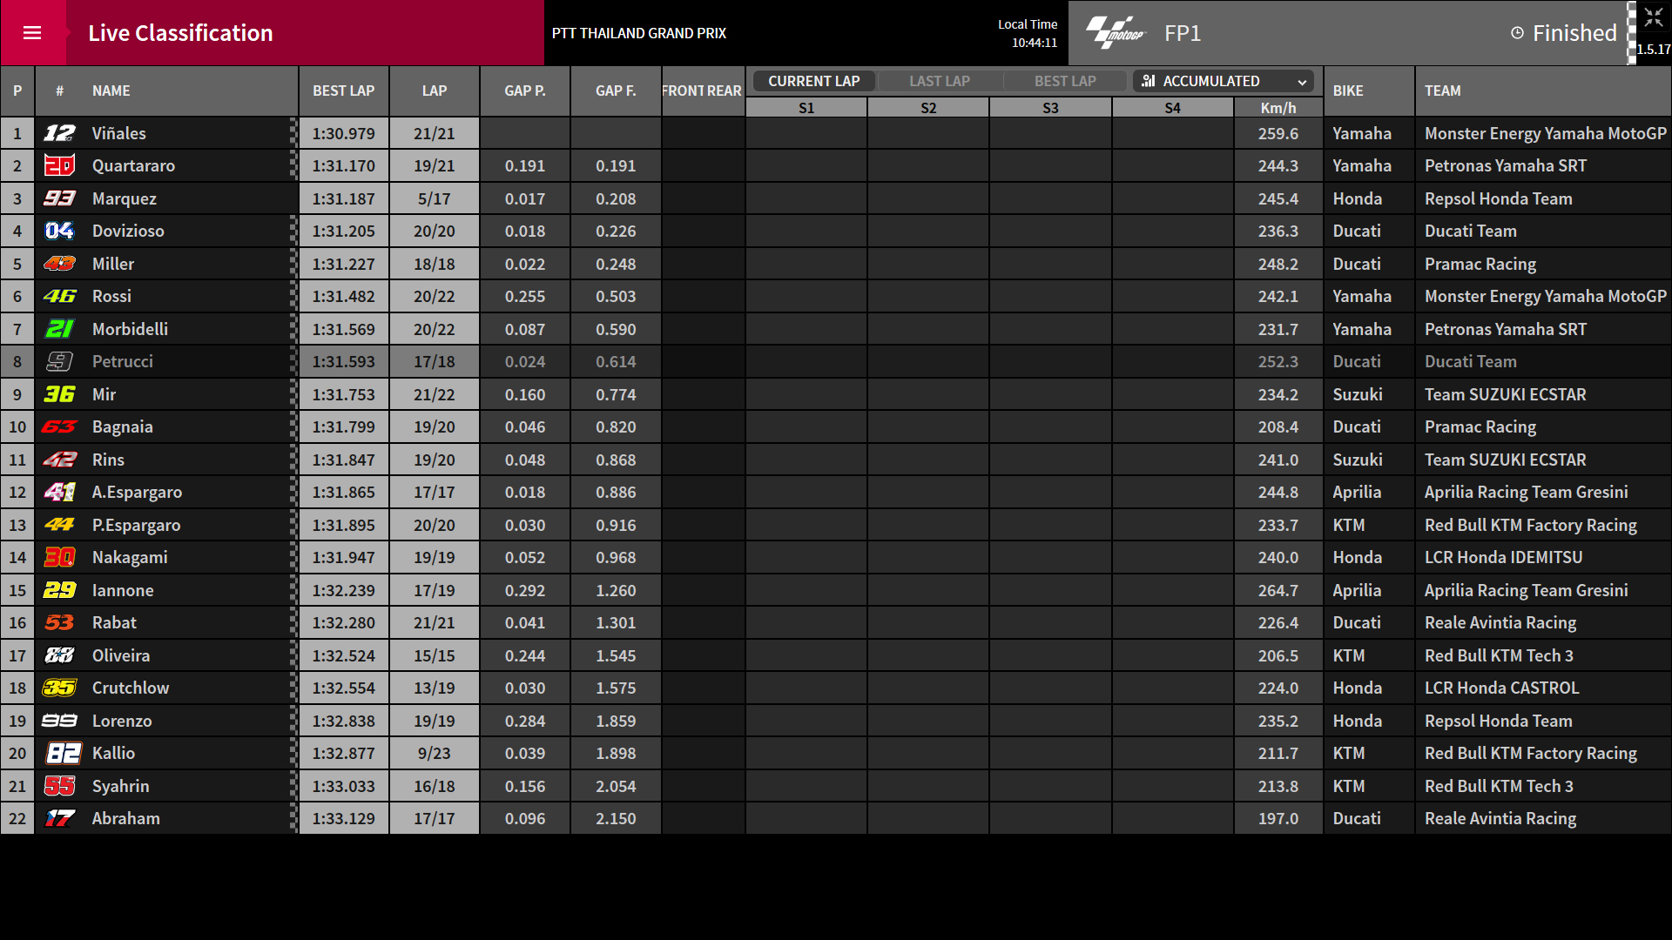Screen dimensions: 1672x940
Task: Select rider number 9 badge for Petrucci
Action: click(60, 361)
